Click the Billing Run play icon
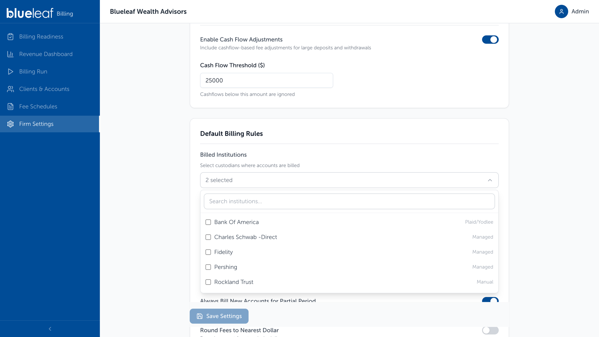The width and height of the screenshot is (599, 337). pos(10,71)
